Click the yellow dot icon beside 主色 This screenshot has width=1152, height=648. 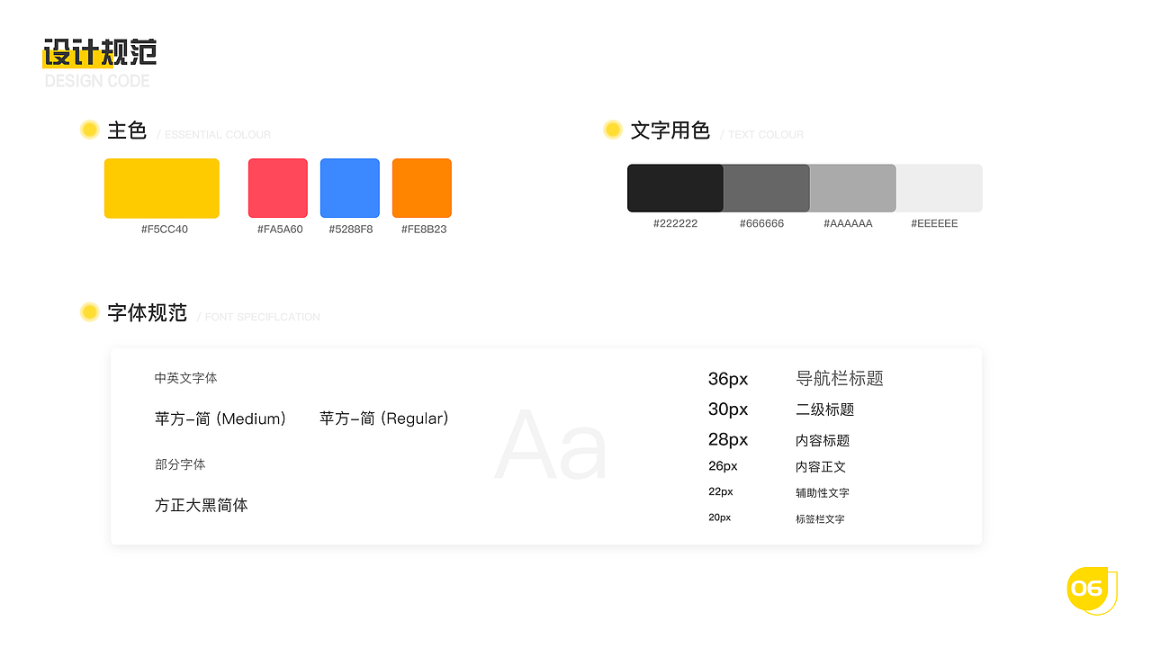89,129
